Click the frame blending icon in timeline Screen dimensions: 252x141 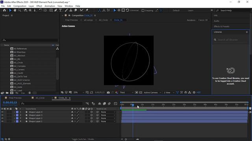click(x=104, y=103)
